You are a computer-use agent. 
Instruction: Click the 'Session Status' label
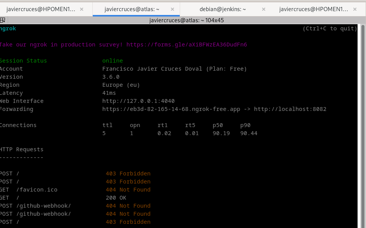[23, 61]
